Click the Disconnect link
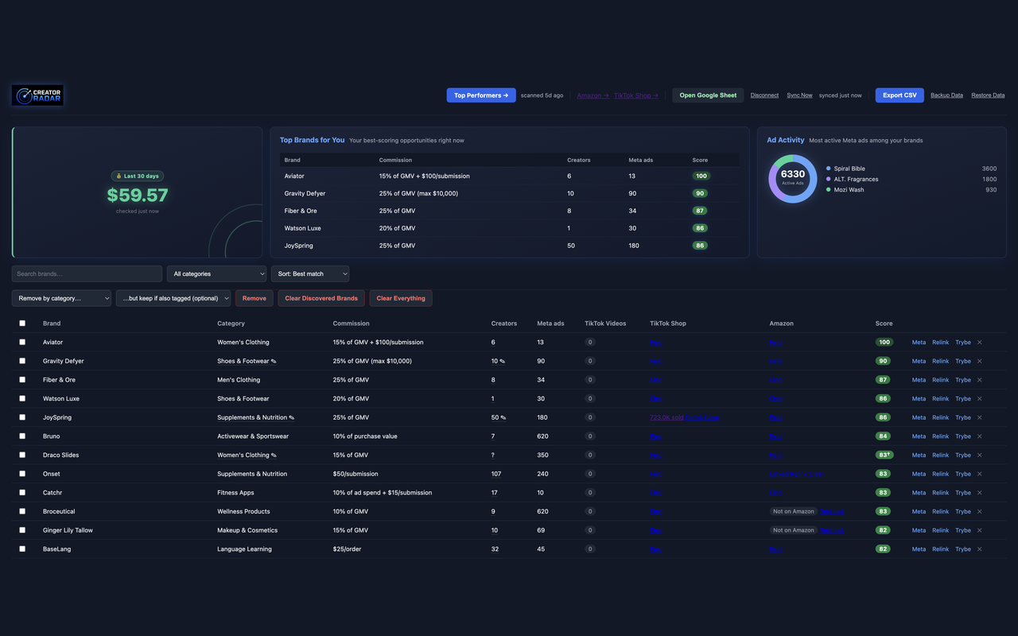 tap(764, 95)
